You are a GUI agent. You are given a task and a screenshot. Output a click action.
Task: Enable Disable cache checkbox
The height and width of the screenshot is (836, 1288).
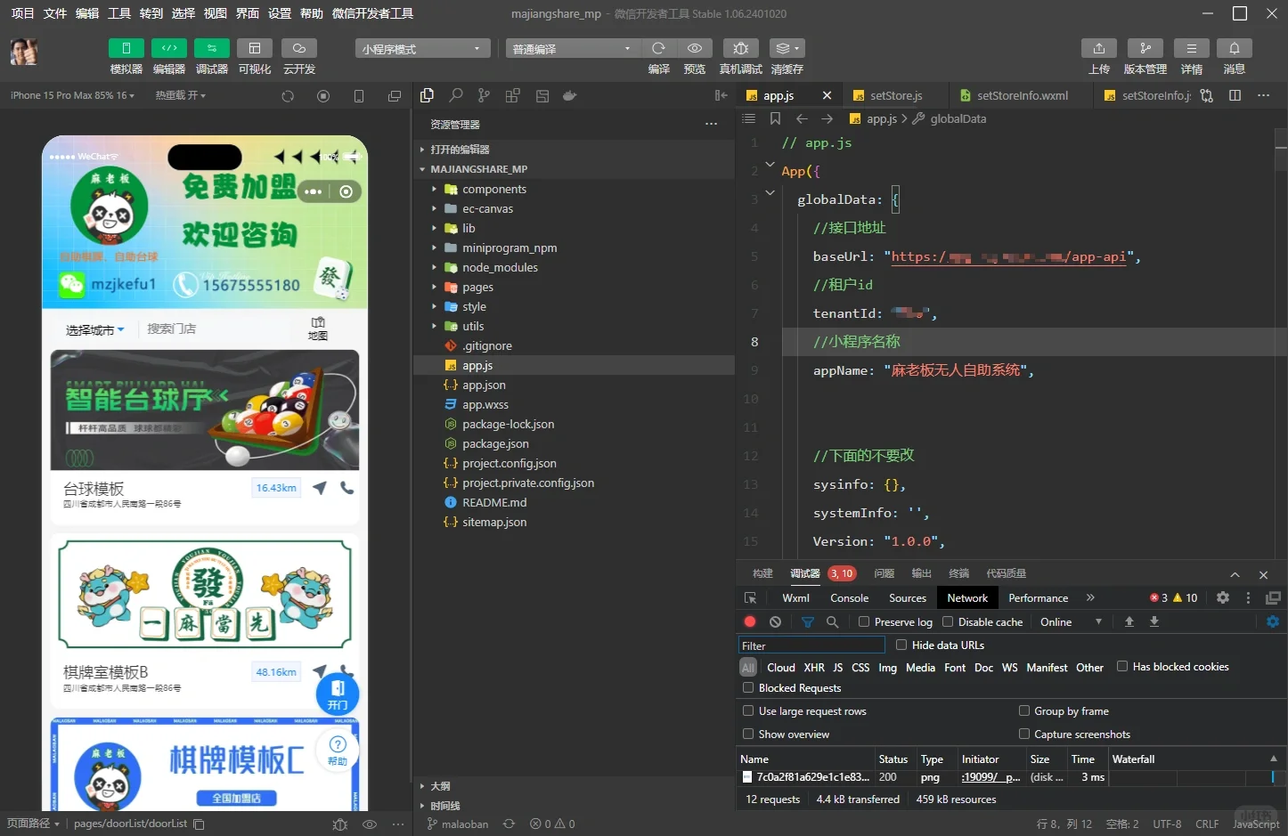[948, 622]
